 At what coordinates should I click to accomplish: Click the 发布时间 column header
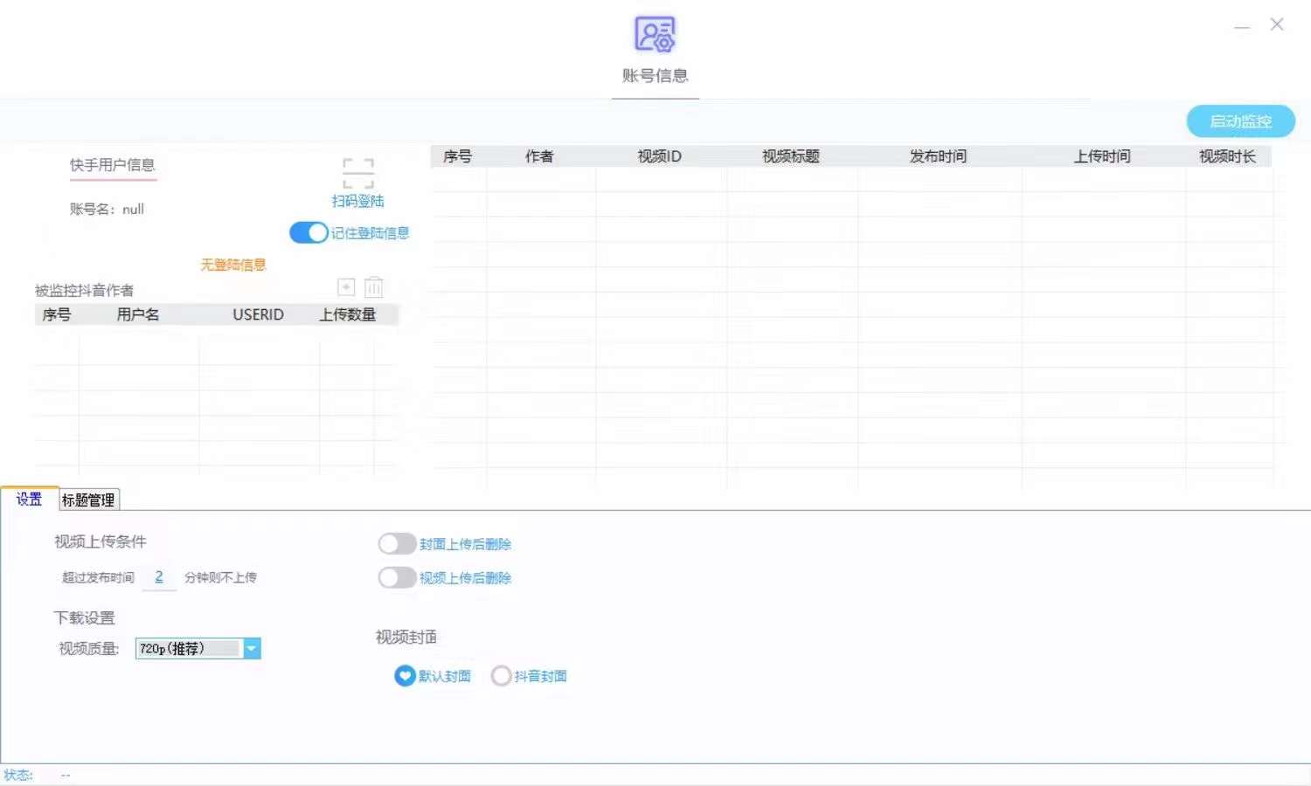[938, 156]
